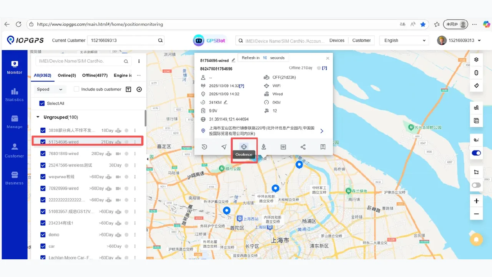This screenshot has width=492, height=277.
Task: Click the device list scrollbar
Action: tap(145, 118)
